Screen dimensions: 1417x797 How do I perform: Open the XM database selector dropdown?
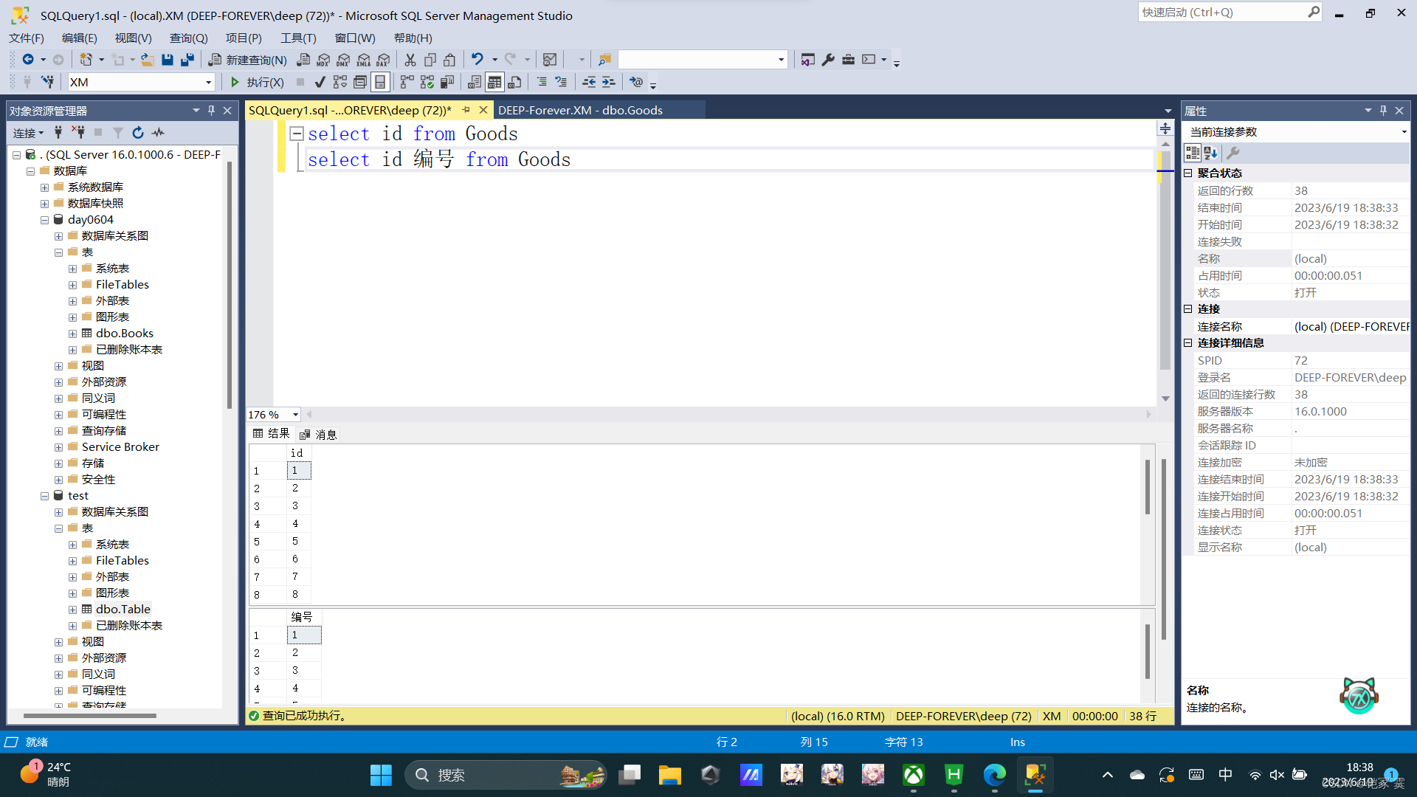(208, 82)
